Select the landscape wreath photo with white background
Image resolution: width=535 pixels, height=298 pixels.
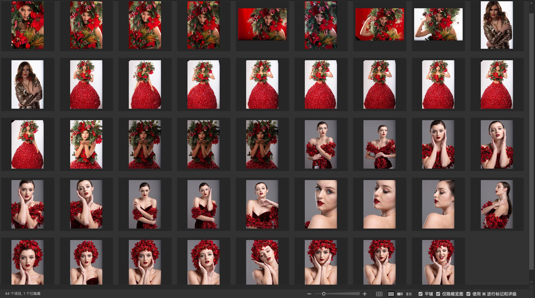tap(438, 25)
